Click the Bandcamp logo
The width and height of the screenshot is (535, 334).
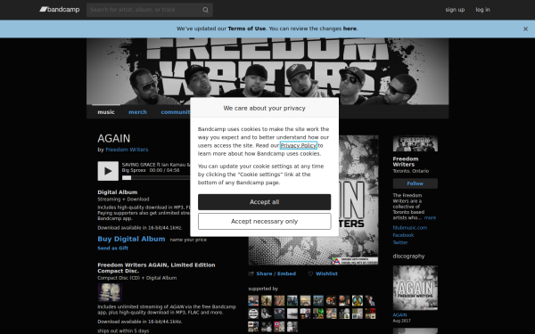coord(60,10)
